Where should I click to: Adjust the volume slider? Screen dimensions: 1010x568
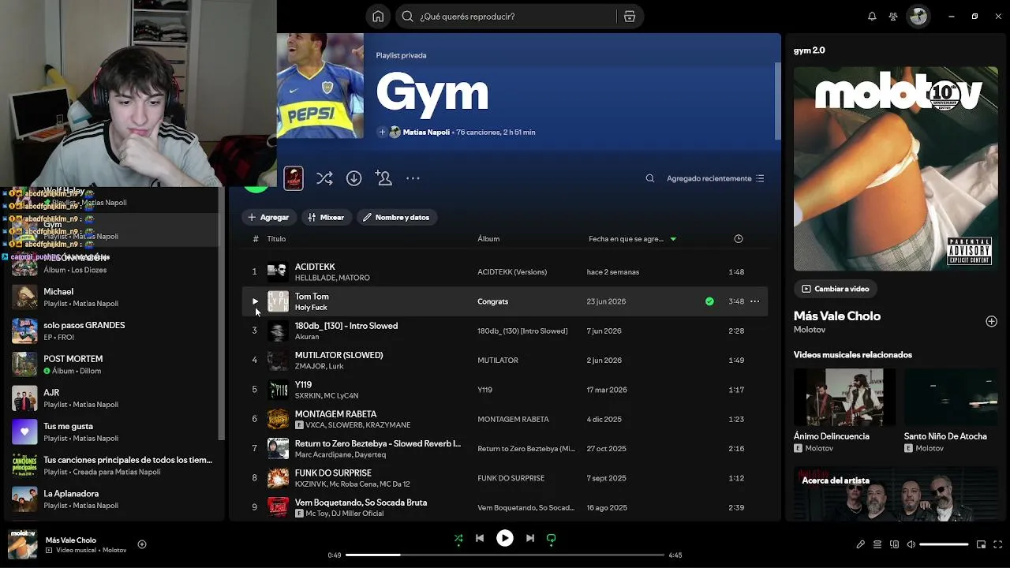point(944,544)
